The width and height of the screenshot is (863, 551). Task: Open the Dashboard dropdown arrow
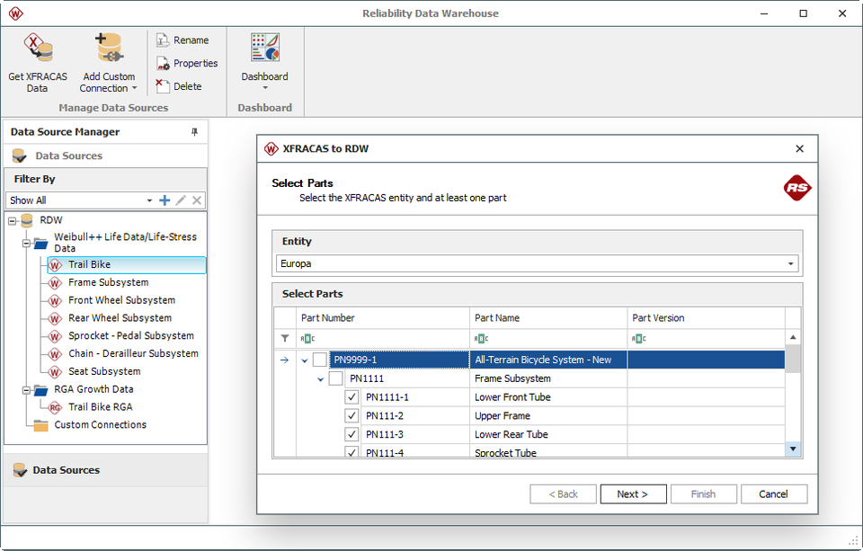click(x=264, y=88)
